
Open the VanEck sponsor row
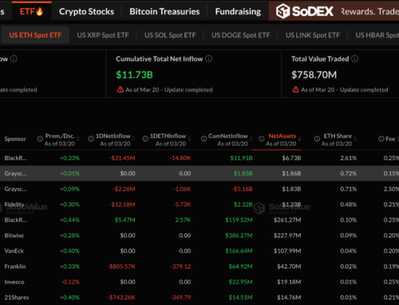coord(199,251)
